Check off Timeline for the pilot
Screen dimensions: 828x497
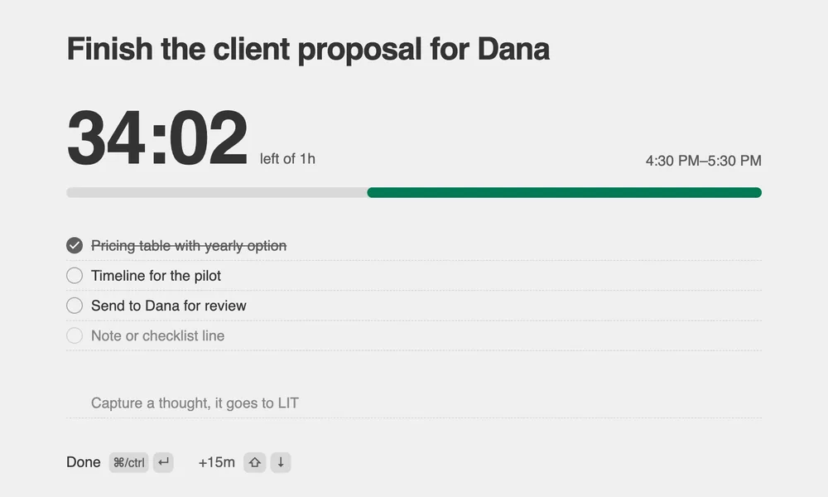coord(75,276)
